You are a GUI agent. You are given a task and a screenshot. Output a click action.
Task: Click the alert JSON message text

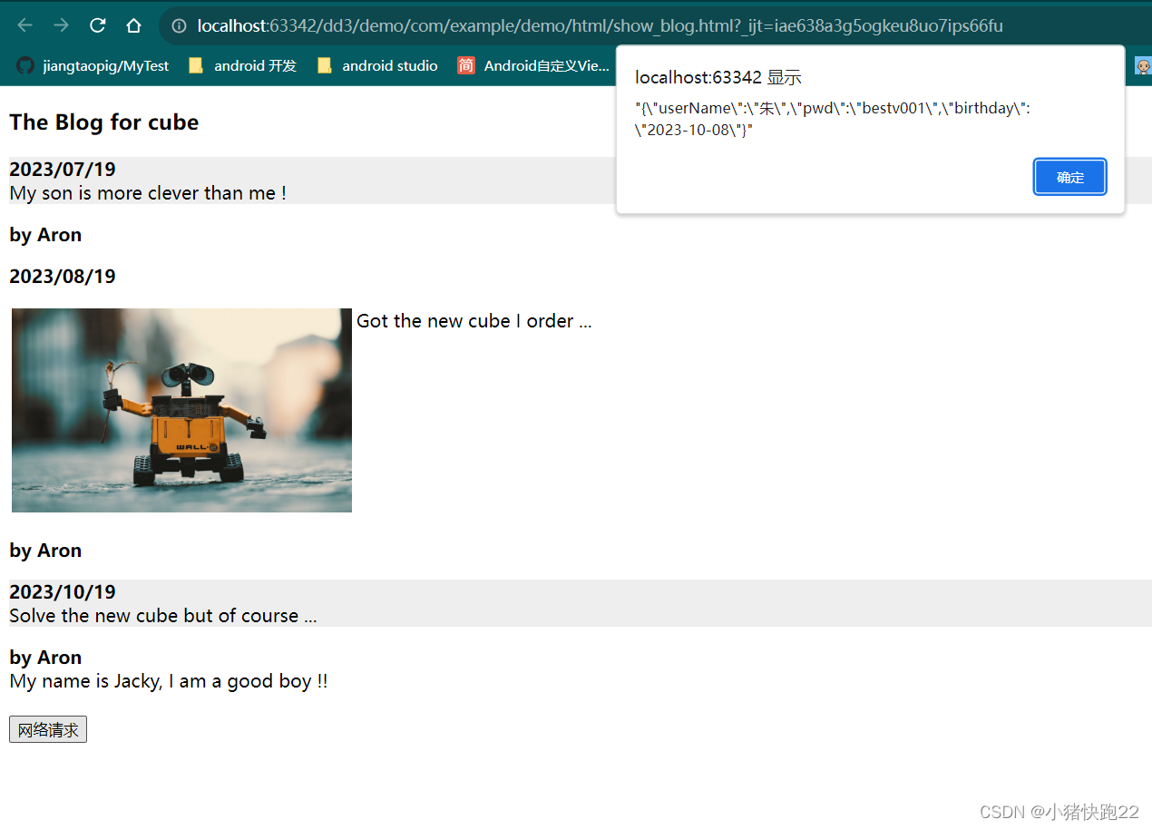click(832, 119)
